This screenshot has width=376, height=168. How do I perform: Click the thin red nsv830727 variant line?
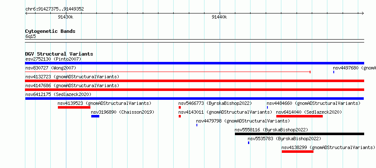point(168,72)
